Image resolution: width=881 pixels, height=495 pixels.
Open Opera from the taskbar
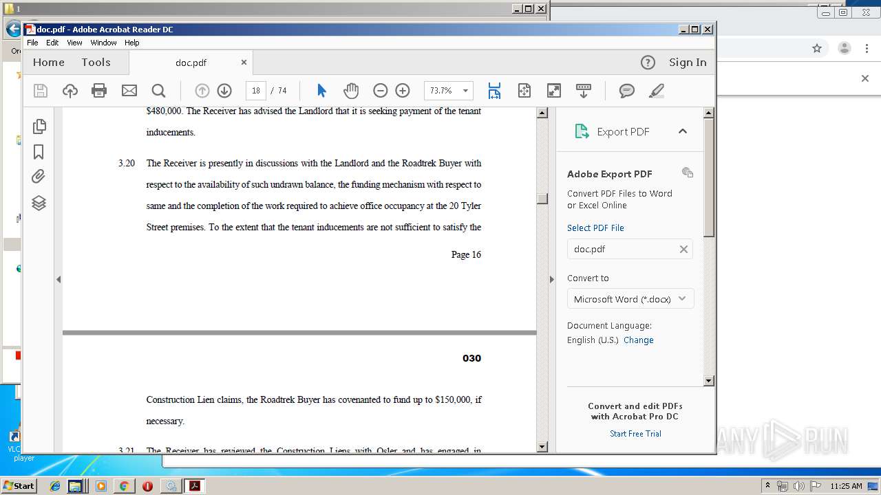(x=147, y=486)
